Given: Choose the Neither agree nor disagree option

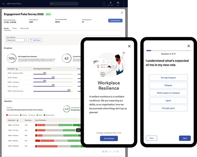Looking at the screenshot, I should pos(168,93).
